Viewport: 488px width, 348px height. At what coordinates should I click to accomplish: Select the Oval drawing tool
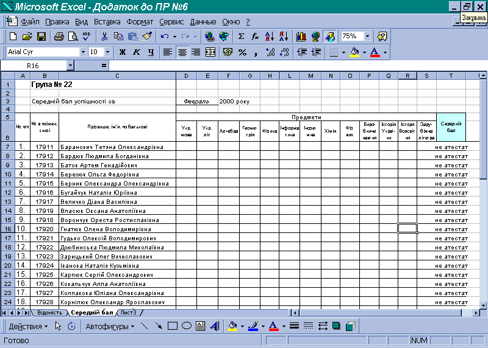187,326
